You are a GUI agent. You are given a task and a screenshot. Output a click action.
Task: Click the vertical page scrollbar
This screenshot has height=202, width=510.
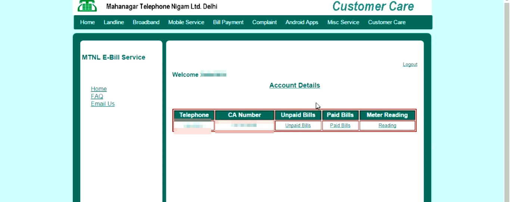click(507, 101)
